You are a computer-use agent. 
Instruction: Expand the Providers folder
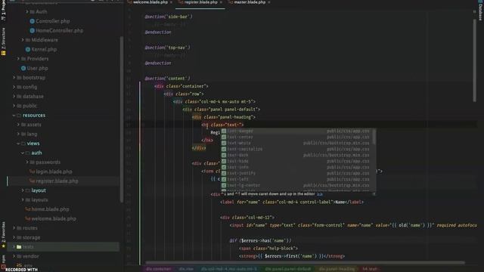(x=18, y=59)
